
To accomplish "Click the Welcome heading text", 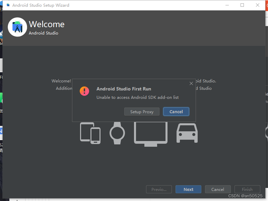I will click(x=47, y=24).
